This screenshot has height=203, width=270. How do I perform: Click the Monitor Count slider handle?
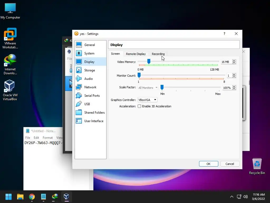tap(139, 75)
